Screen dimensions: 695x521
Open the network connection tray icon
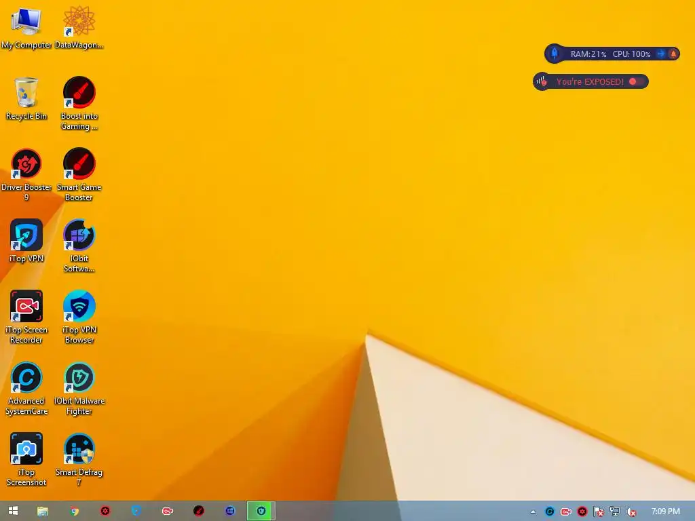pos(615,512)
